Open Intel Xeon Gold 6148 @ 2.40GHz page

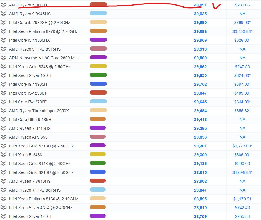click(x=40, y=164)
